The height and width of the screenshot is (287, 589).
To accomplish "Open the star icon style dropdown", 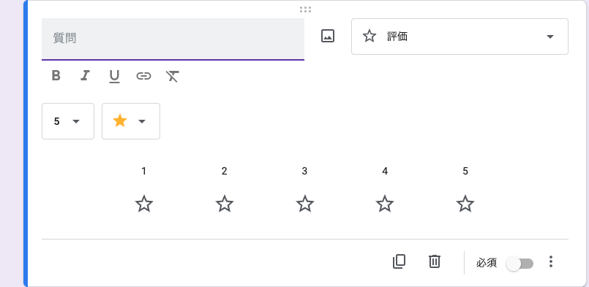I will point(131,121).
